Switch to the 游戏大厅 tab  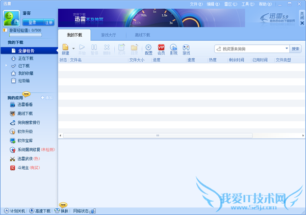(108, 35)
